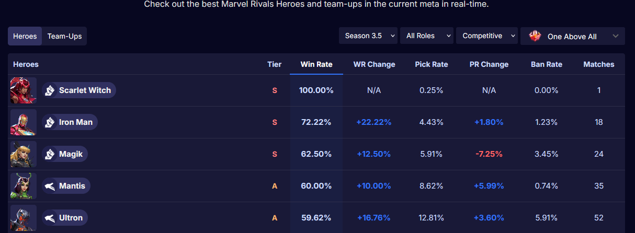This screenshot has width=635, height=233.
Task: Click Iron Man's duelist role icon
Action: click(x=50, y=122)
